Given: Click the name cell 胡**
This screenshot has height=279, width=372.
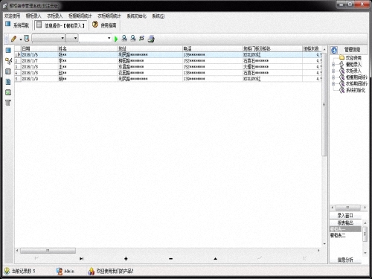Looking at the screenshot, I should 88,79.
